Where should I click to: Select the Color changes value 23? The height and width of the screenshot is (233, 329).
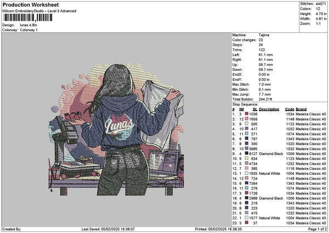tap(260, 40)
